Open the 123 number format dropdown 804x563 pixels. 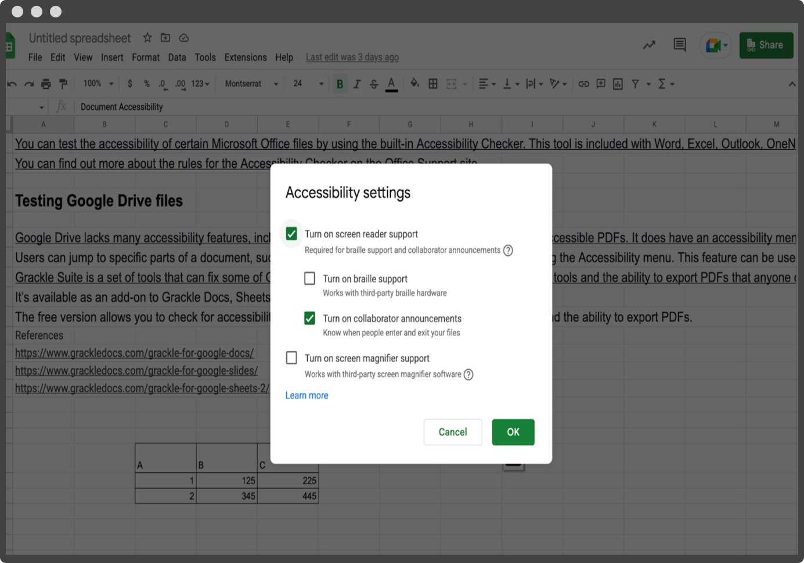[x=200, y=84]
